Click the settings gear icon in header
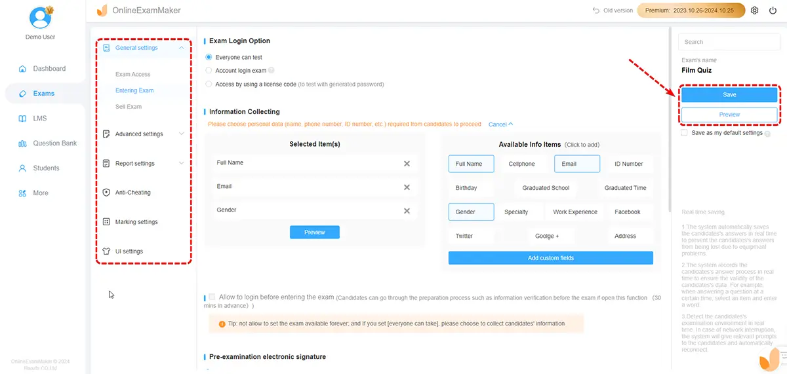The height and width of the screenshot is (374, 787). click(754, 10)
